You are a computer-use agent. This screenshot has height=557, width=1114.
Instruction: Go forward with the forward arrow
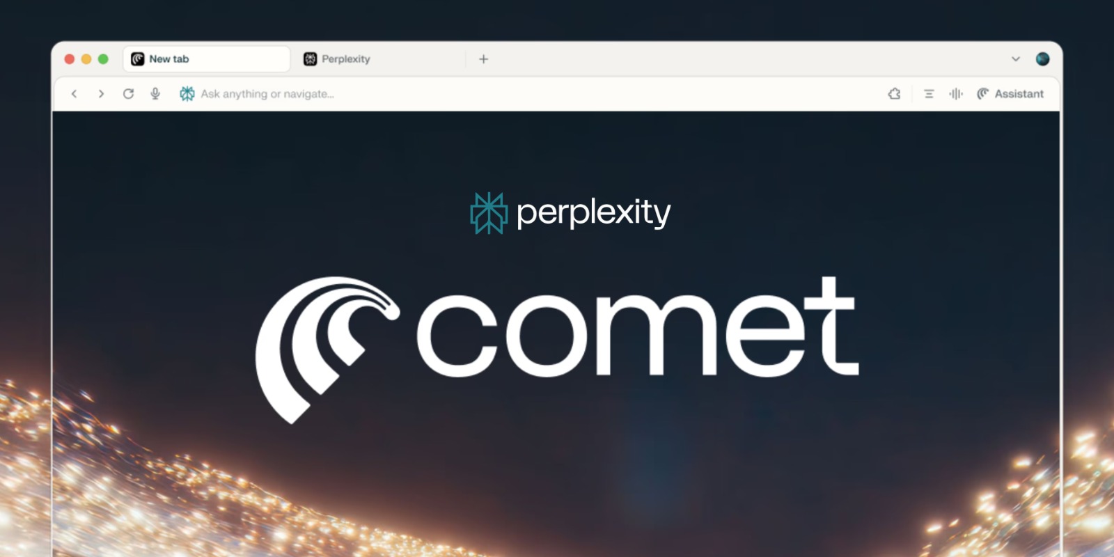(x=101, y=93)
